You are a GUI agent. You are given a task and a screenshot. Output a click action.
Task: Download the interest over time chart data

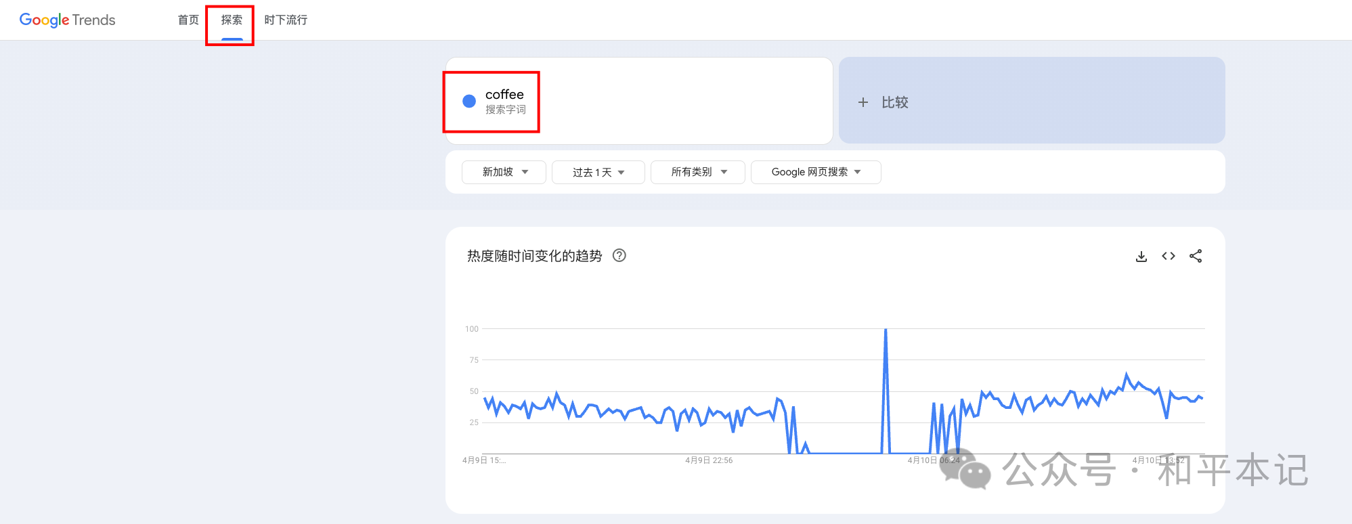1141,256
